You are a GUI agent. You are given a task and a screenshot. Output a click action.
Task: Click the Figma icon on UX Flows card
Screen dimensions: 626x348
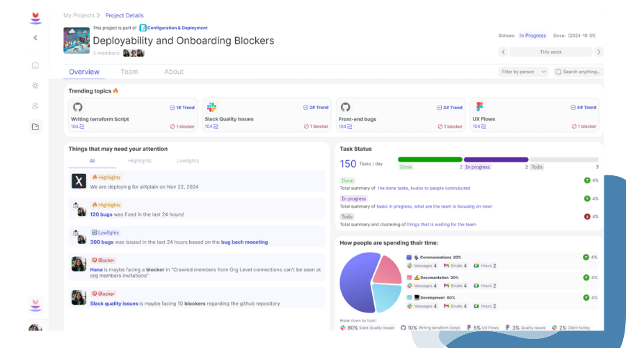coord(479,107)
